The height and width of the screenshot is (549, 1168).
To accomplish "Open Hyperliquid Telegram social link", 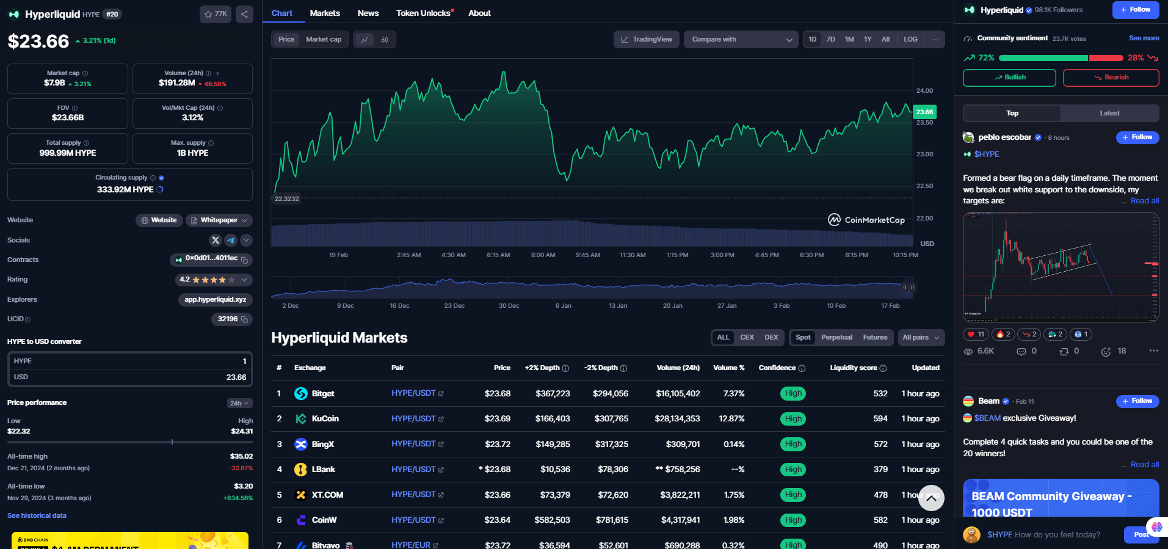I will click(x=231, y=240).
